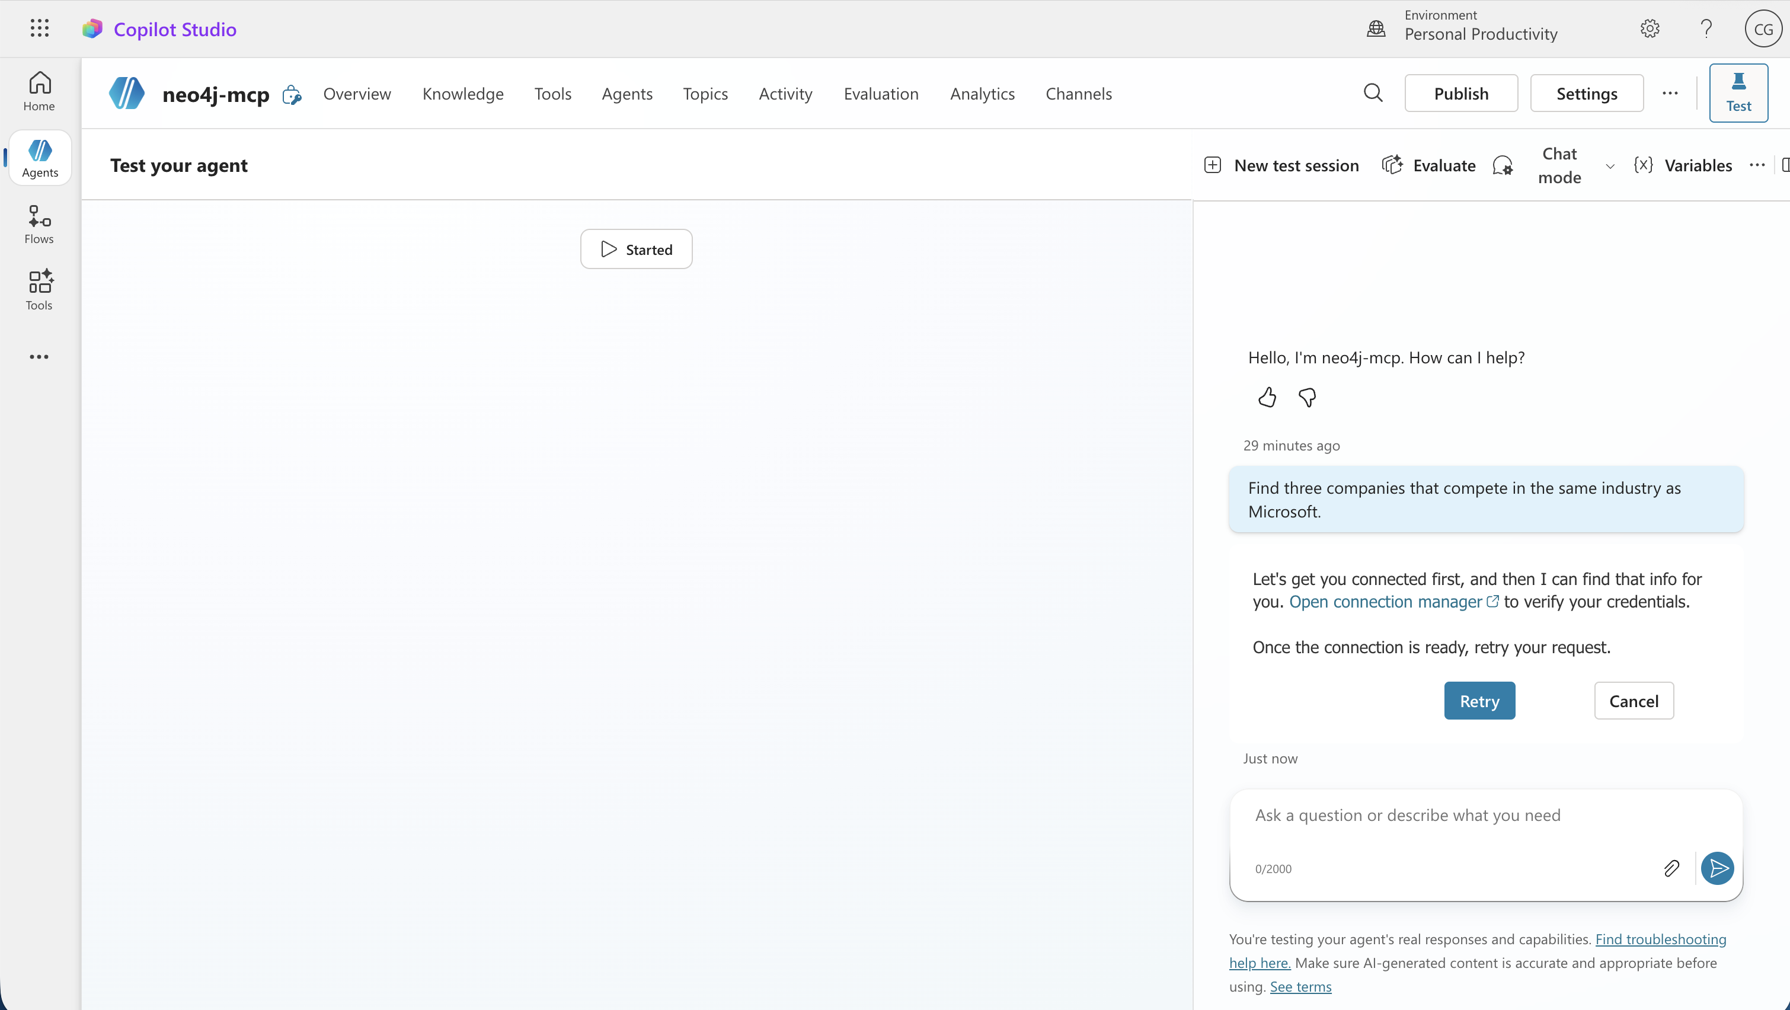The width and height of the screenshot is (1790, 1010).
Task: Click the 0/2000 character counter
Action: tap(1273, 869)
